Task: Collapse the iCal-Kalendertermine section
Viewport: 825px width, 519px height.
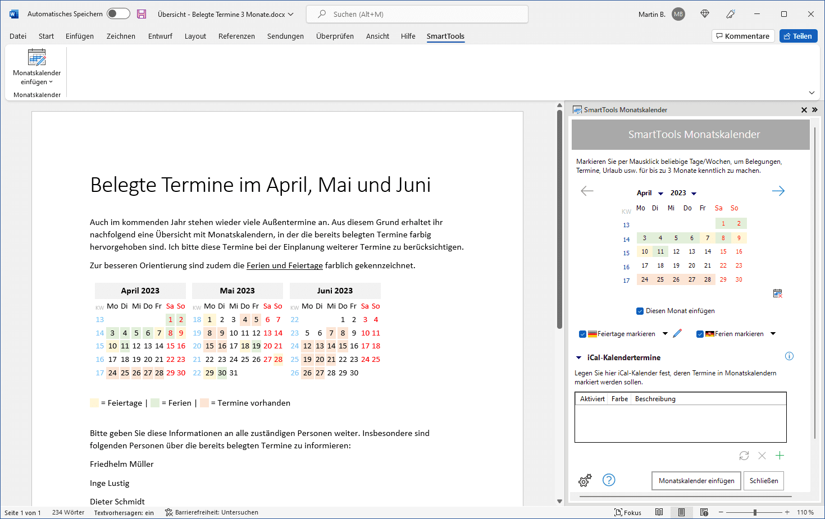Action: point(578,358)
